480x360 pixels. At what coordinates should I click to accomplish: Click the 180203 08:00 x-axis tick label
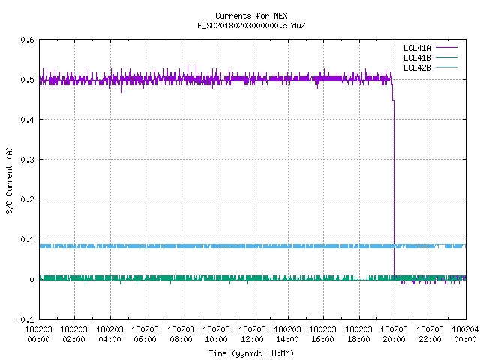point(181,334)
